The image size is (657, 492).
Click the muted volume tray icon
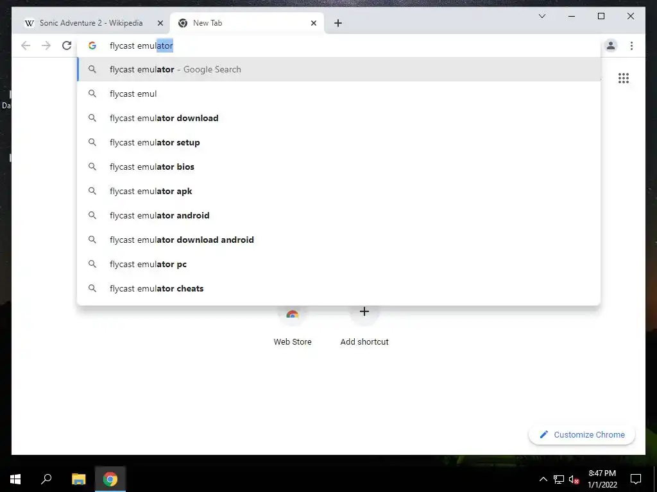coord(574,479)
